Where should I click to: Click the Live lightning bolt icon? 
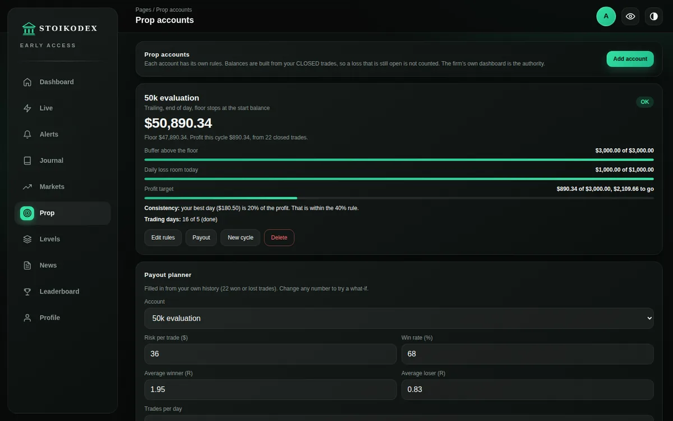pyautogui.click(x=27, y=108)
